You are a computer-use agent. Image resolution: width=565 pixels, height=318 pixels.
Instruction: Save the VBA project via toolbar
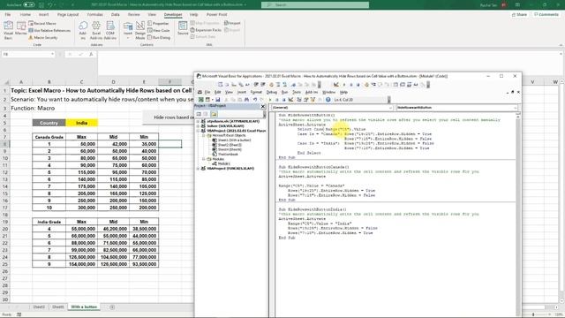(x=218, y=100)
